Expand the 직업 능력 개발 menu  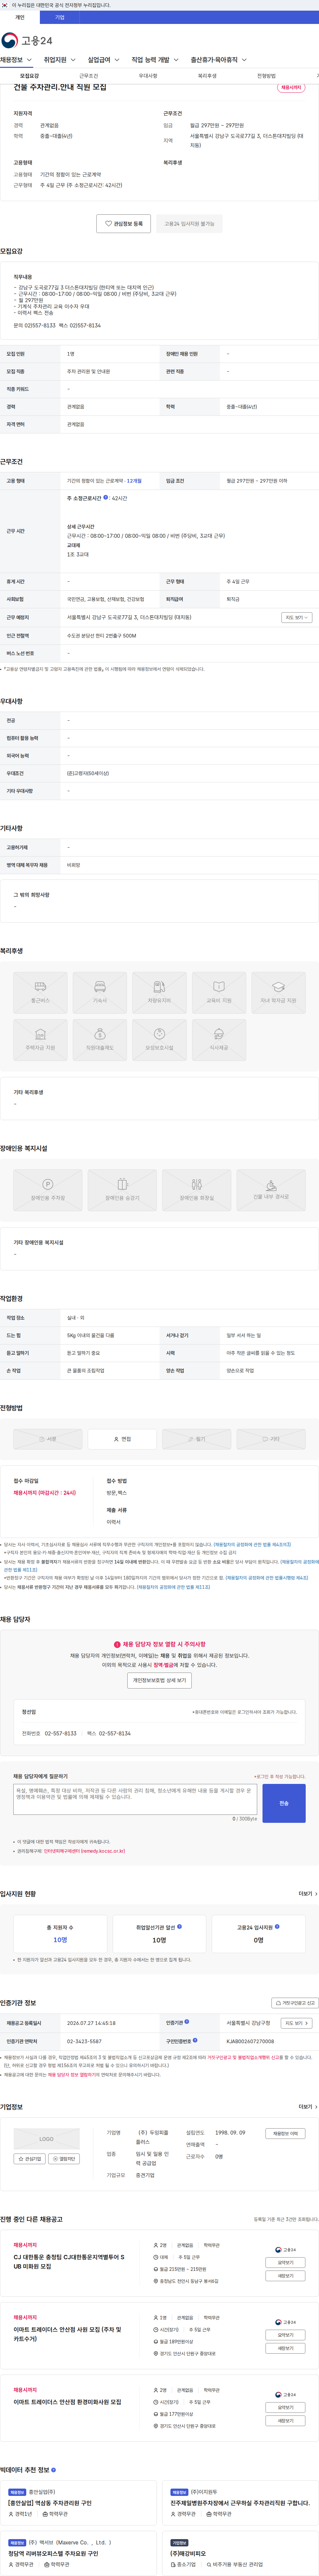point(155,60)
